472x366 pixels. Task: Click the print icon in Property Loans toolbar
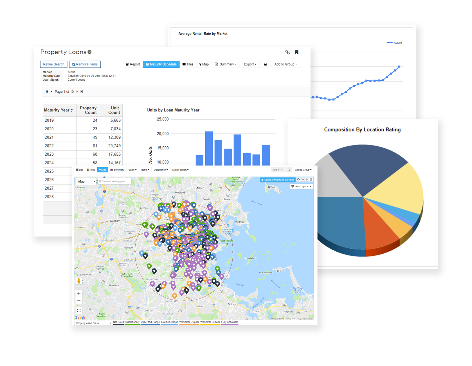tap(266, 64)
